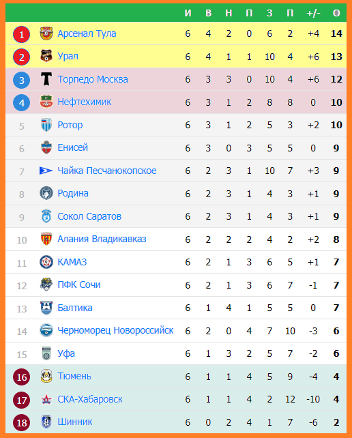Click the СКА-Хабаровск red star logo
The width and height of the screenshot is (352, 438).
46,399
